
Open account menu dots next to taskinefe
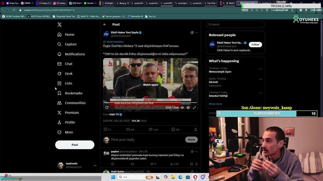click(x=95, y=165)
